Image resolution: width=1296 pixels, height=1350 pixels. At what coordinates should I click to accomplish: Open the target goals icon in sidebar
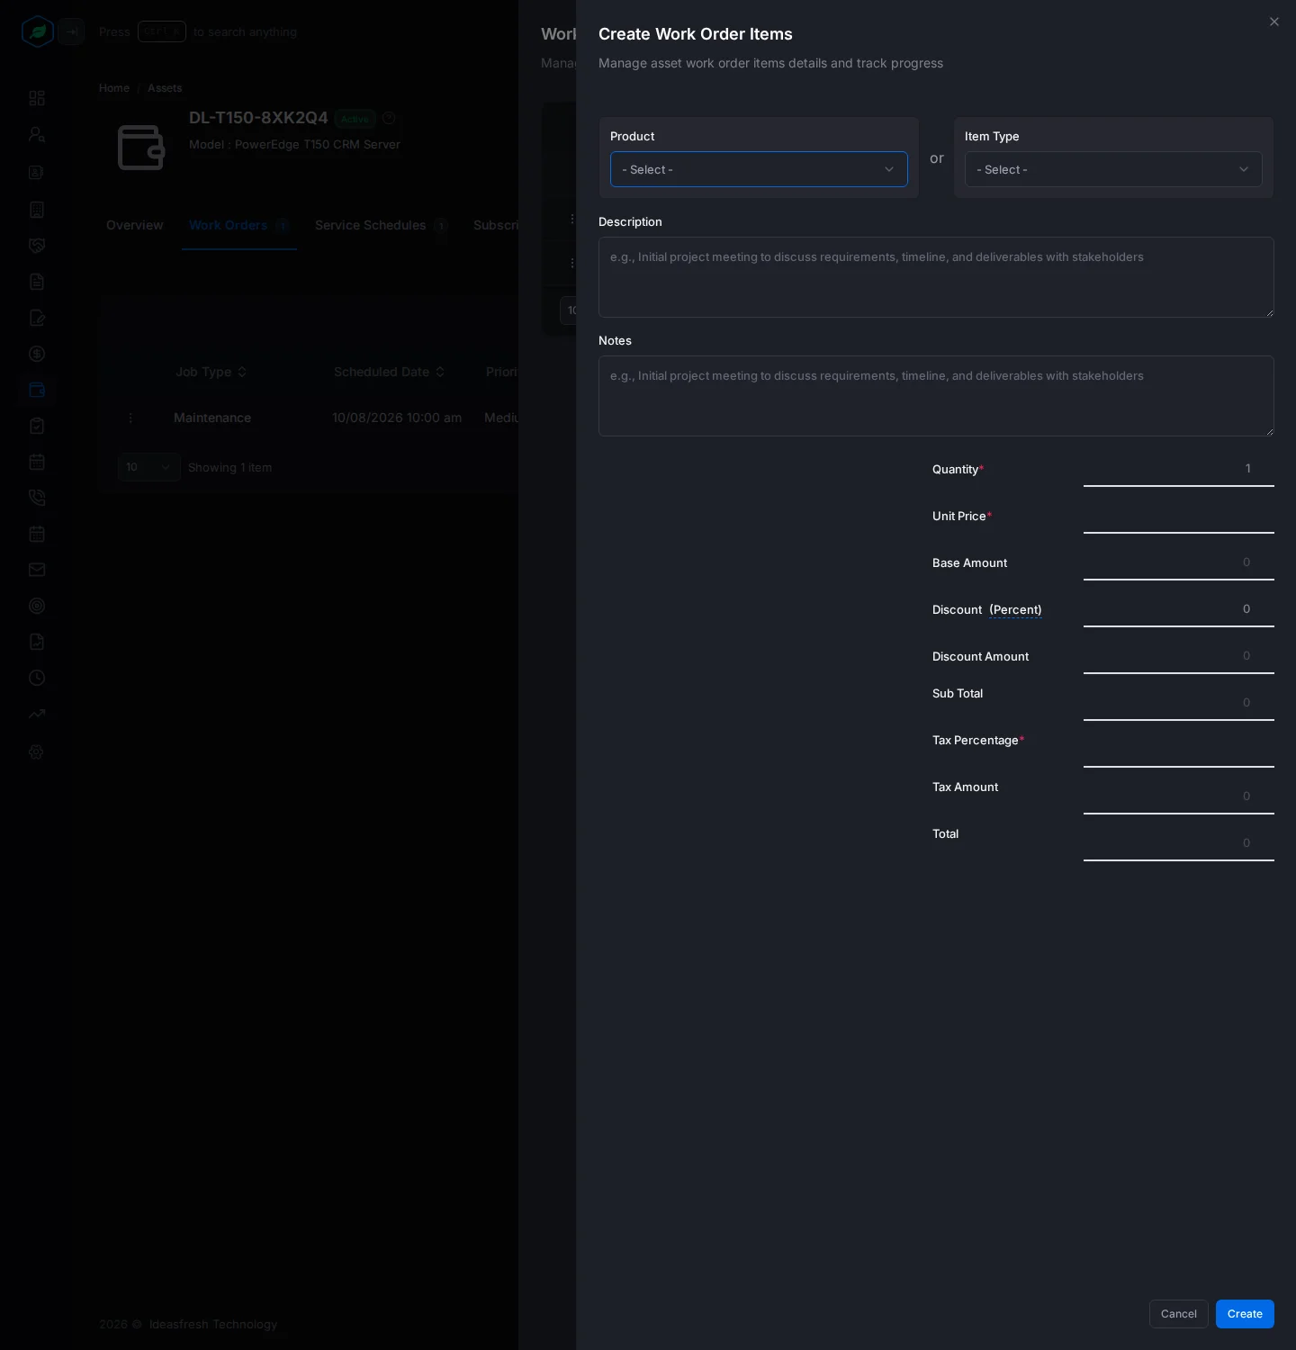point(37,606)
